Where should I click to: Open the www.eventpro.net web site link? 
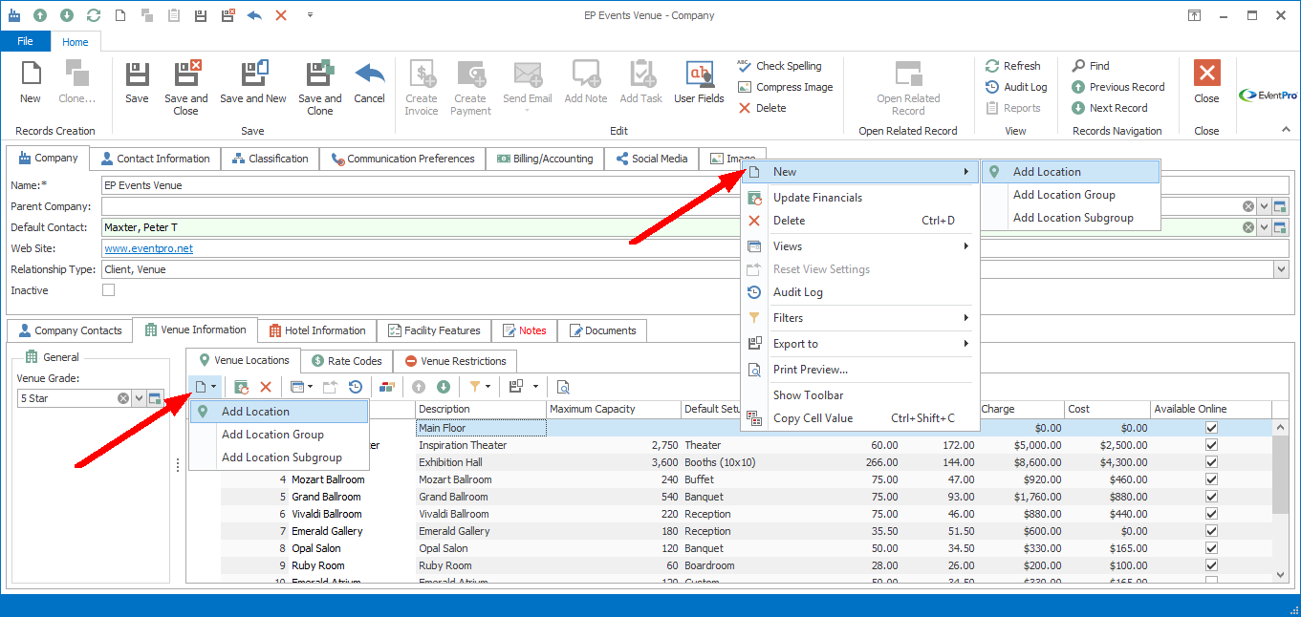[x=148, y=248]
